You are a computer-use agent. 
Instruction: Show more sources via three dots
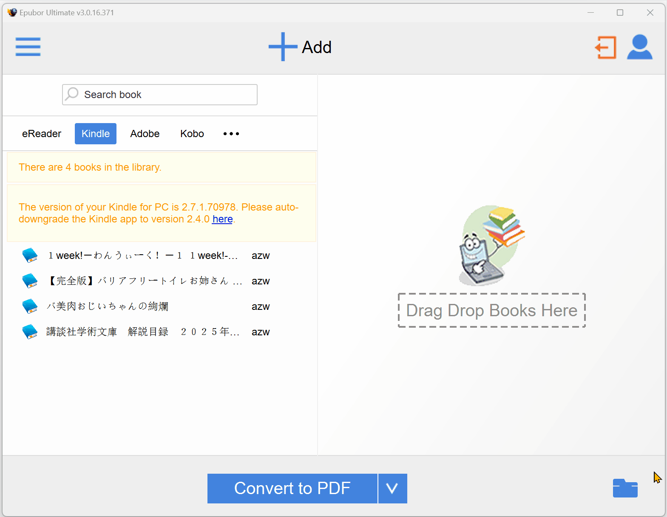pos(231,134)
